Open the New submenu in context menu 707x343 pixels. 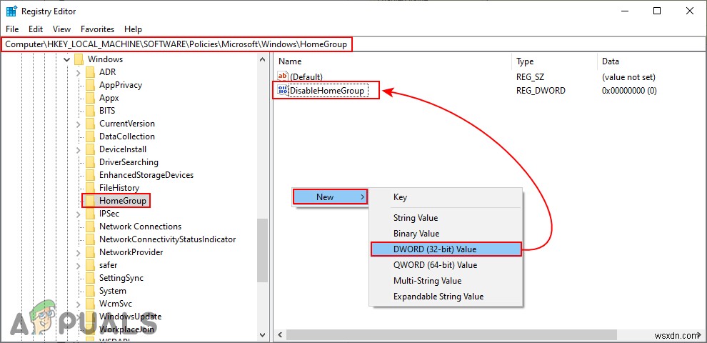coord(330,197)
